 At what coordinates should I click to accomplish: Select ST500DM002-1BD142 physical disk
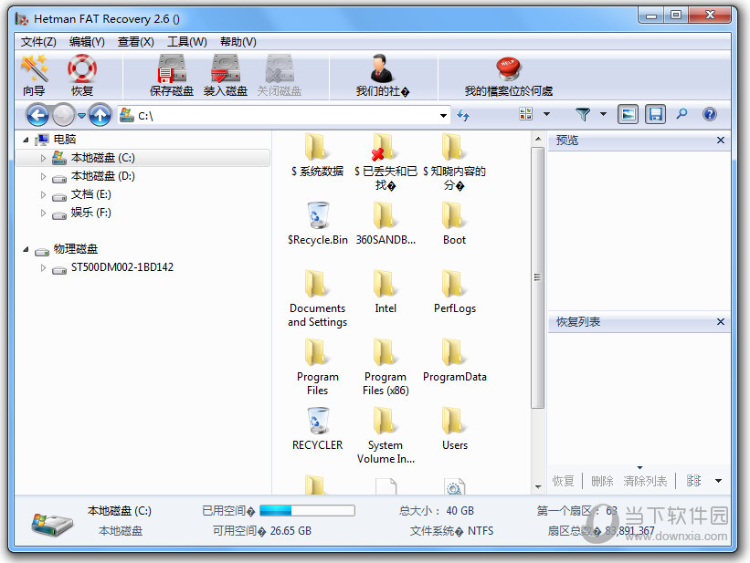click(122, 267)
